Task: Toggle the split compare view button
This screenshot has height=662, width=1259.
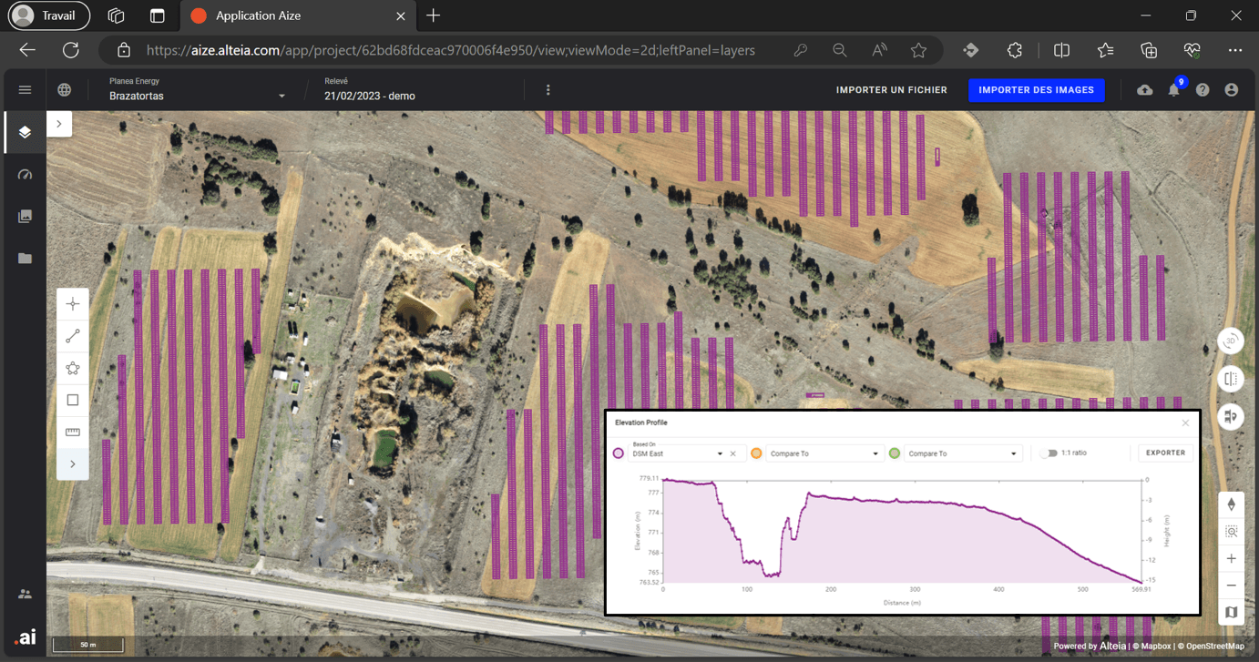Action: pyautogui.click(x=1231, y=379)
